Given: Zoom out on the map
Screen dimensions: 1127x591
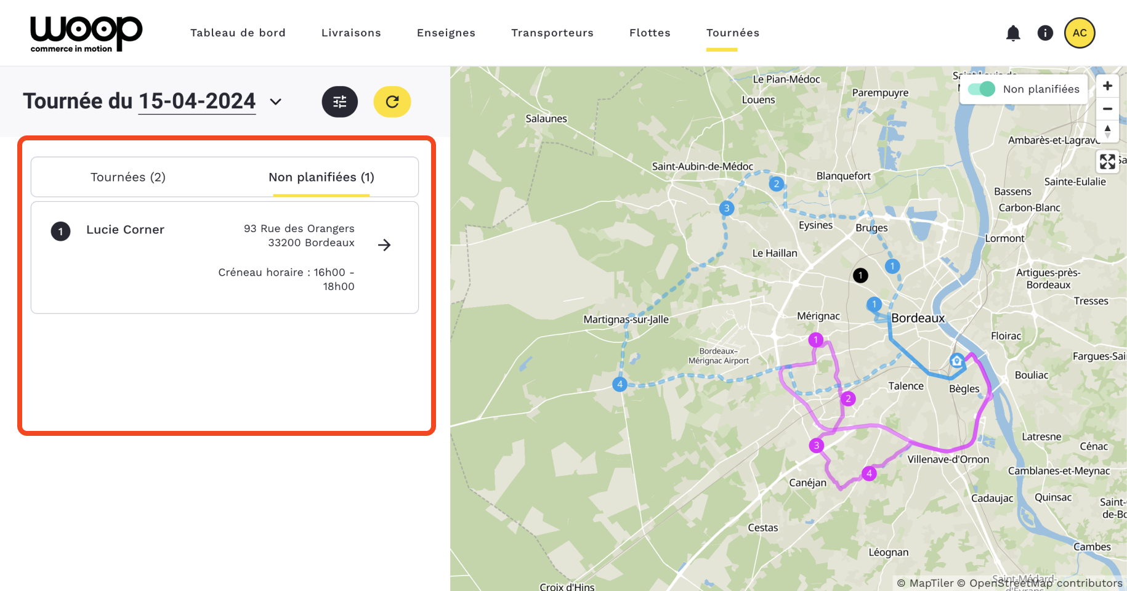Looking at the screenshot, I should [x=1107, y=109].
